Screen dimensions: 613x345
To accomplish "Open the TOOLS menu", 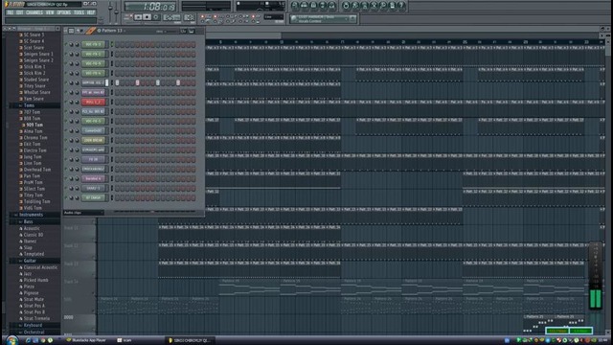I will tap(79, 12).
